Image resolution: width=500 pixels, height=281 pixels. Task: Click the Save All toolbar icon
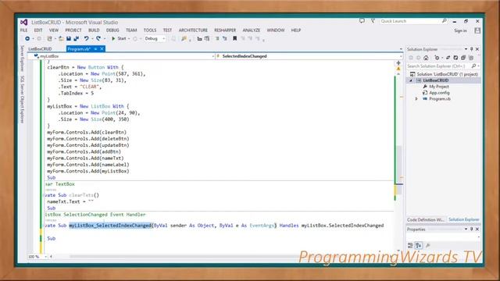[x=77, y=38]
